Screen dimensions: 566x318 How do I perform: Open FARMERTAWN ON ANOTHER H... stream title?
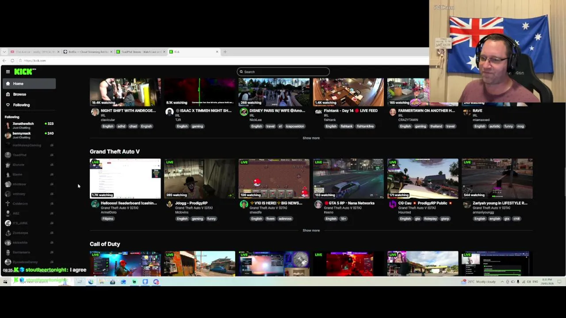click(x=426, y=110)
